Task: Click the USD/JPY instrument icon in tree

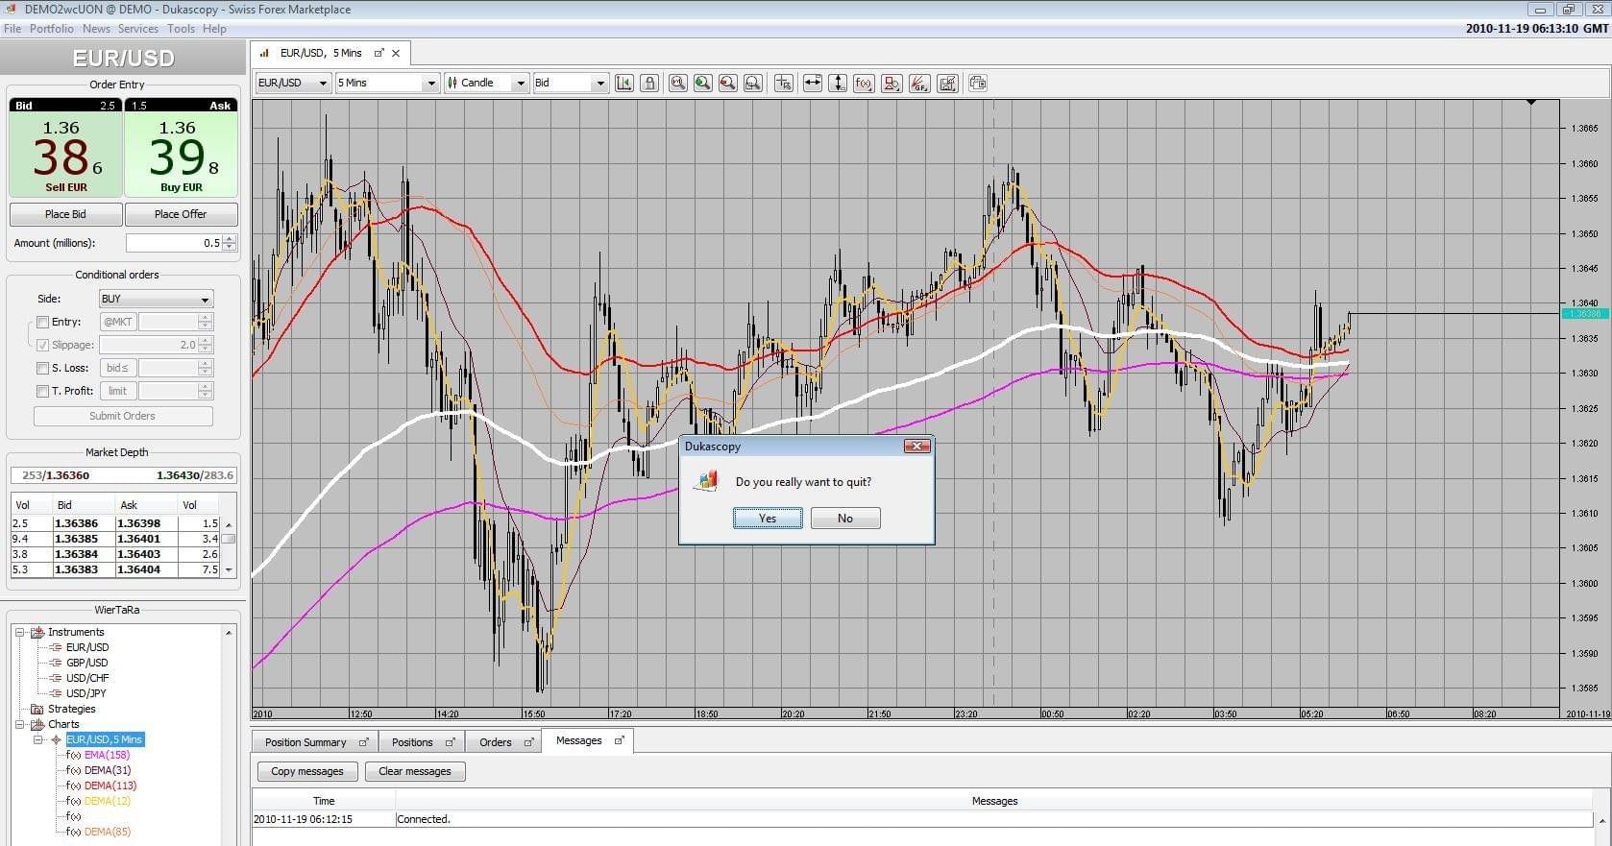Action: coord(56,693)
